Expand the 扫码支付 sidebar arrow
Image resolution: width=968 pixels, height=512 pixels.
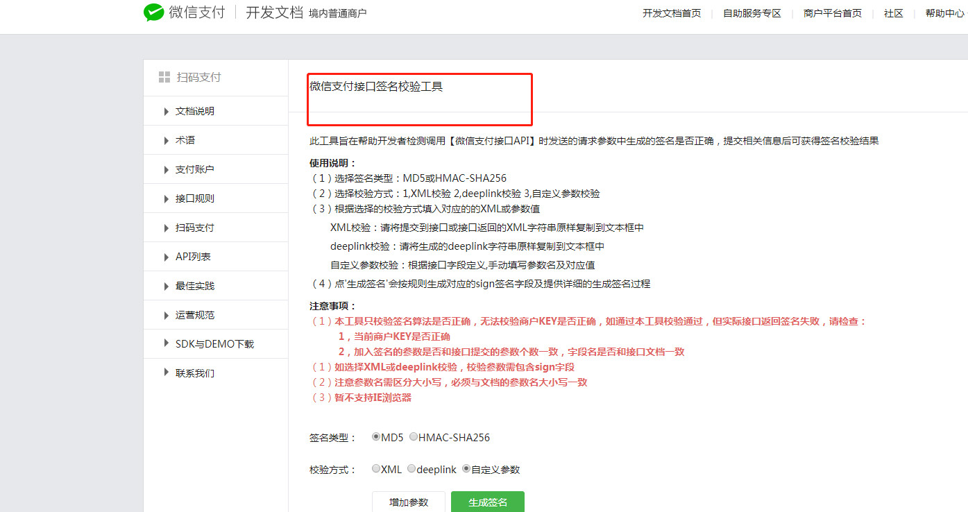(x=167, y=228)
